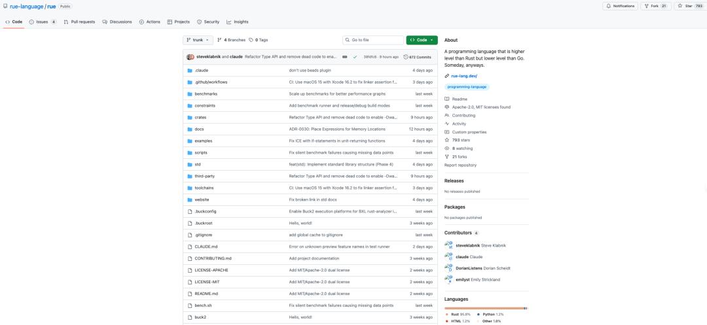The image size is (707, 325).
Task: Fork the rue repository
Action: tap(655, 6)
